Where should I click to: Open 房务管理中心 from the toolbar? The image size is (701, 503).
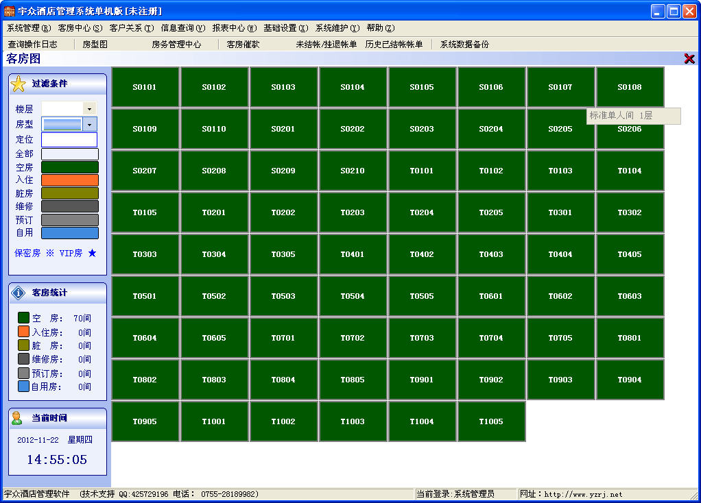(x=176, y=45)
